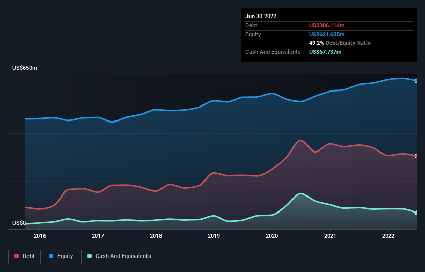Toggle the Debt series legend button

pyautogui.click(x=25, y=256)
